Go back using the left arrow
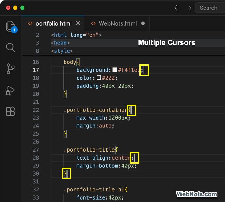Viewport: 225px width, 202px height. [x=177, y=8]
